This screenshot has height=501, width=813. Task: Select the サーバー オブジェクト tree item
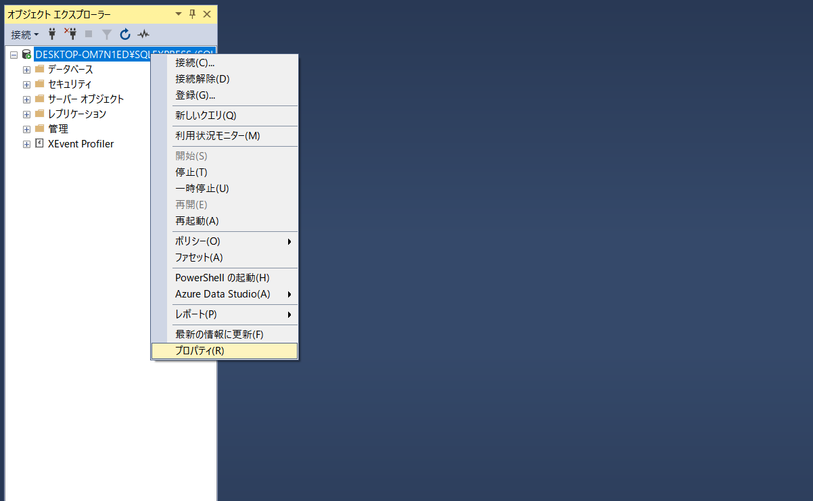click(x=86, y=99)
